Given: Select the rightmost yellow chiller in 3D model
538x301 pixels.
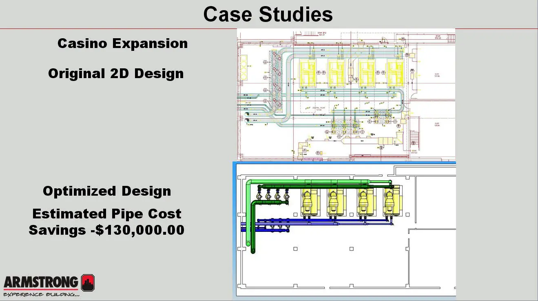Looking at the screenshot, I should click(392, 201).
